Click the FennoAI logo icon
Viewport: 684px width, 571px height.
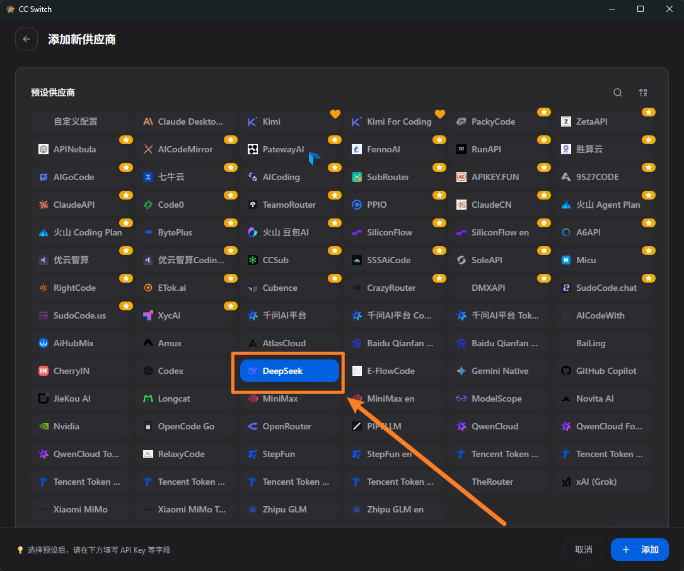click(357, 149)
